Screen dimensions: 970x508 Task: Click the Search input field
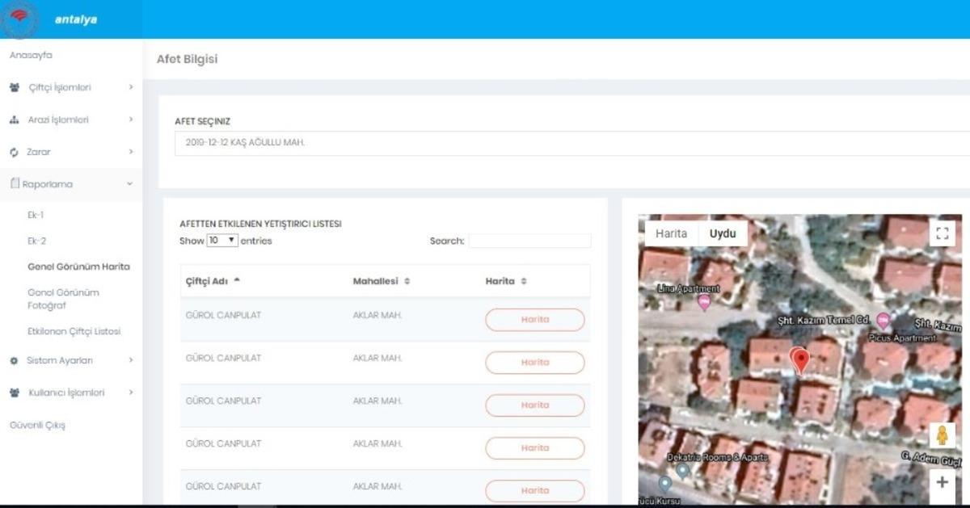[529, 241]
